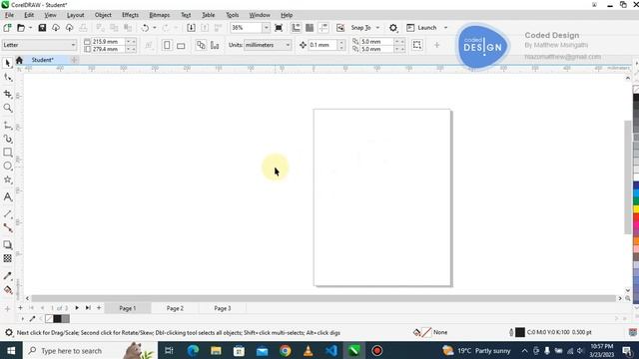Open Google Chrome from the taskbar

pos(286,350)
